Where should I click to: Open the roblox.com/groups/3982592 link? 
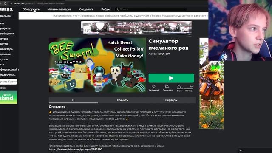pos(76,149)
